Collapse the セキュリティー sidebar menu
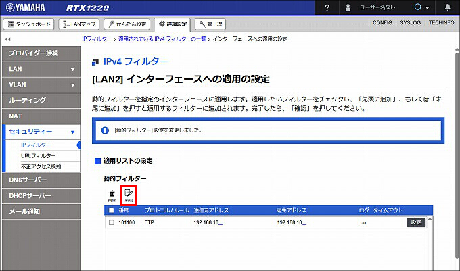The image size is (460, 271). point(41,132)
